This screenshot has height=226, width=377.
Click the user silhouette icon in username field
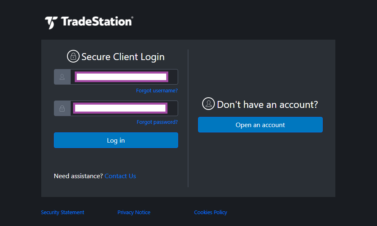pyautogui.click(x=62, y=77)
